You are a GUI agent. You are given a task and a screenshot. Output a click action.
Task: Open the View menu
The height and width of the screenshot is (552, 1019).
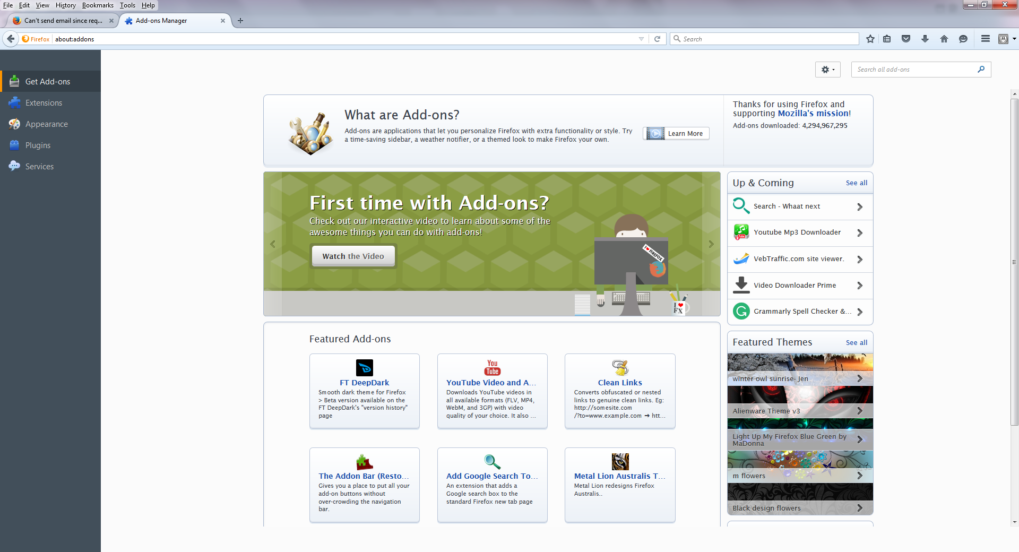pos(42,5)
